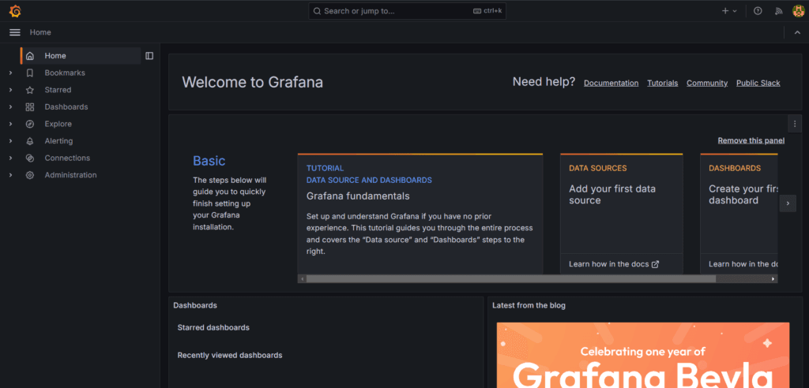Open the Documentation link
809x388 pixels.
(611, 83)
